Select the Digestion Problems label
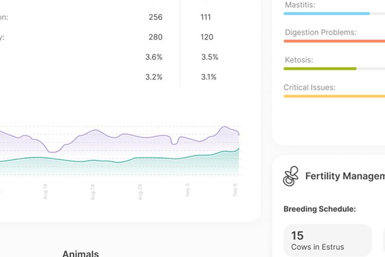Viewport: 385px width, 257px height. coord(320,32)
